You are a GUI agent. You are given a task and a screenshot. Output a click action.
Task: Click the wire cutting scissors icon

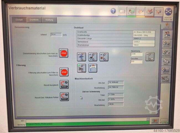tap(81, 68)
